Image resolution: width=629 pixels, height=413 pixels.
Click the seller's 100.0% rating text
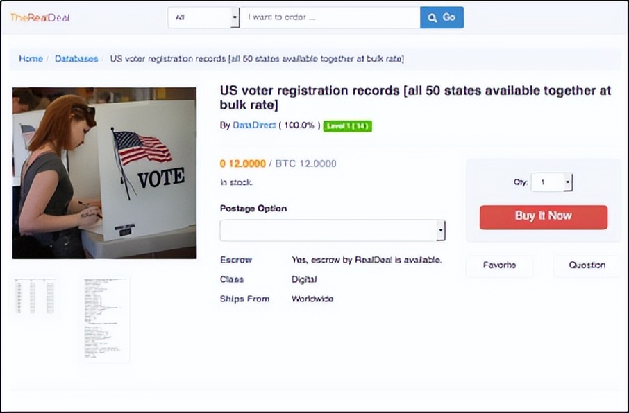[299, 125]
